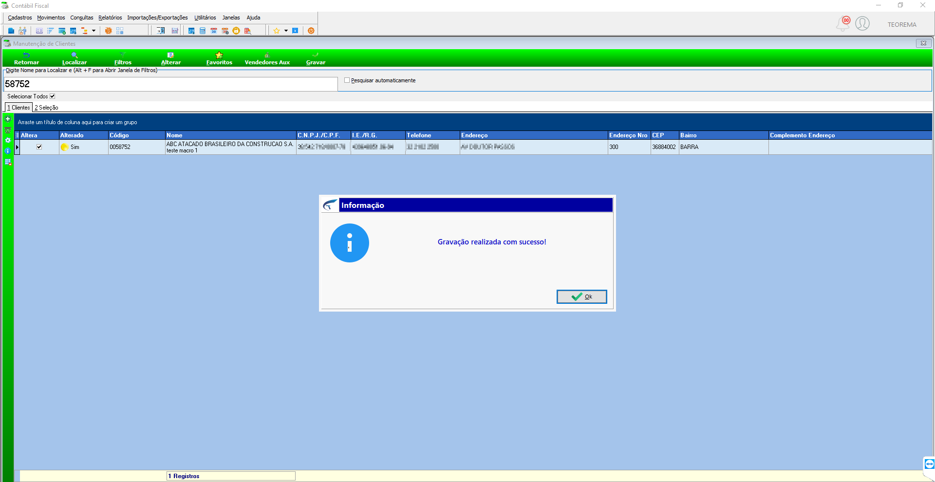Screen dimensions: 935x482
Task: Click Ok in the Informação dialog
Action: pos(582,297)
